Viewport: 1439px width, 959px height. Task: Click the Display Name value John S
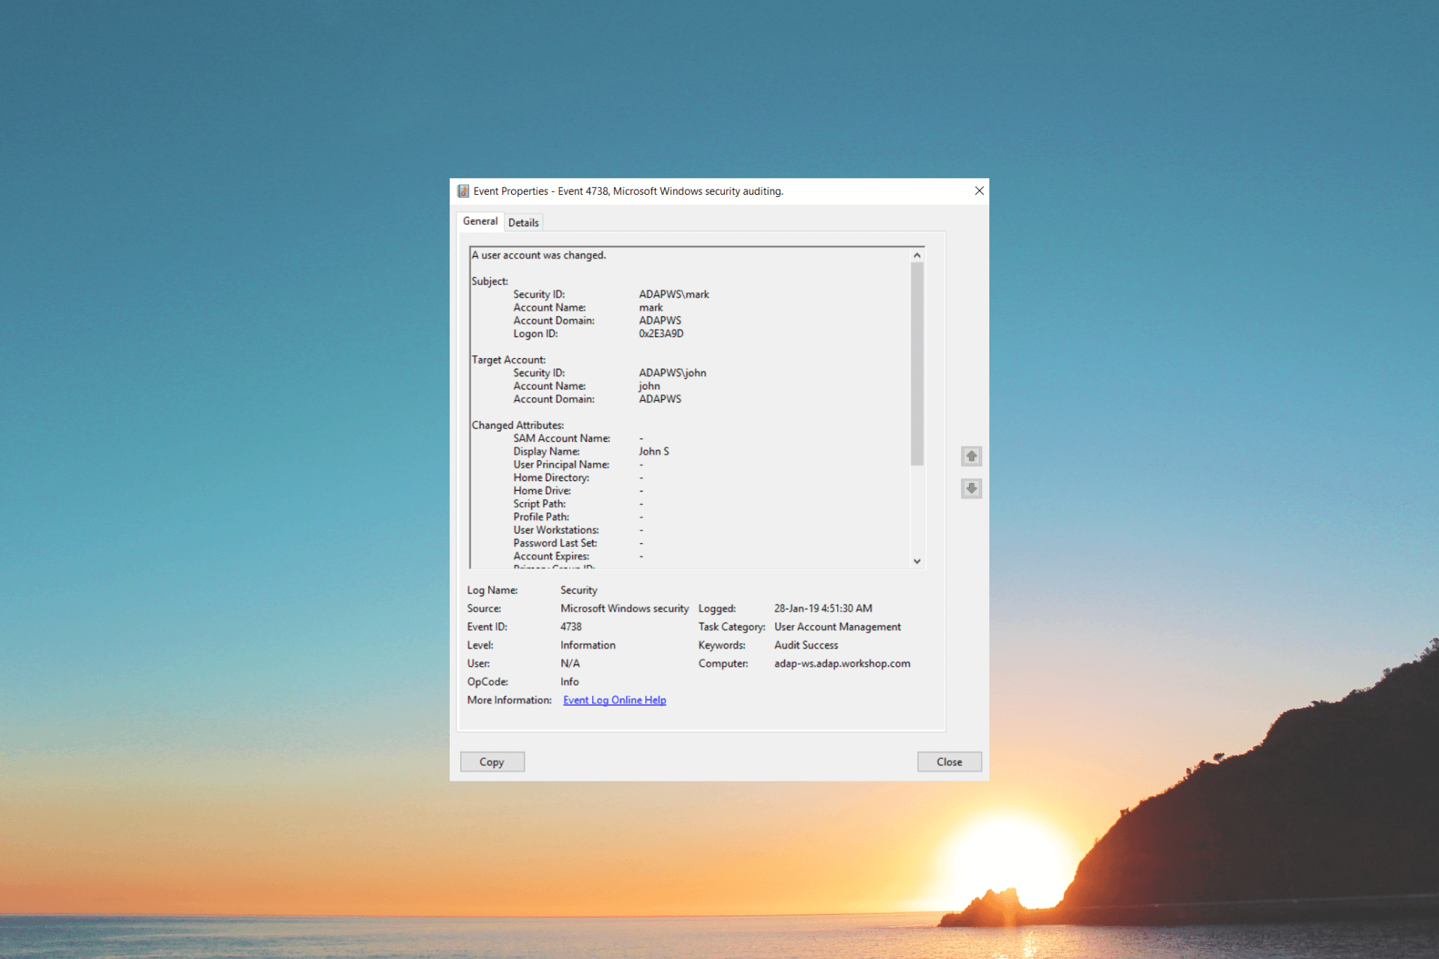coord(654,452)
